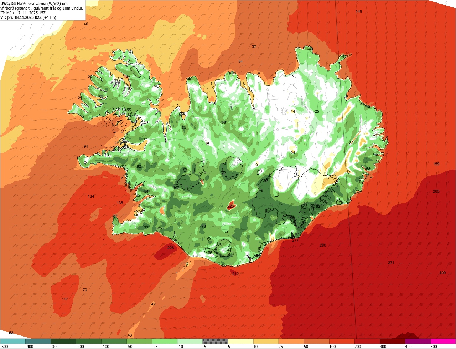Click the map value -82

139,166
